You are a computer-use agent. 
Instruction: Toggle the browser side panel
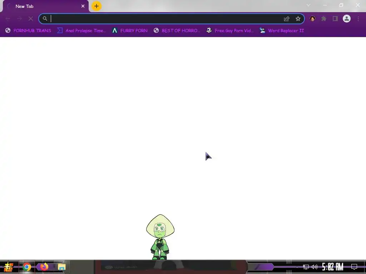335,19
